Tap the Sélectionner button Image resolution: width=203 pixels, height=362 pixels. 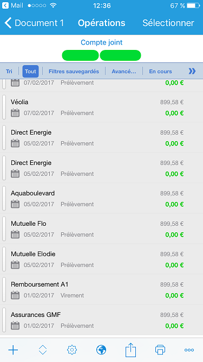[168, 23]
